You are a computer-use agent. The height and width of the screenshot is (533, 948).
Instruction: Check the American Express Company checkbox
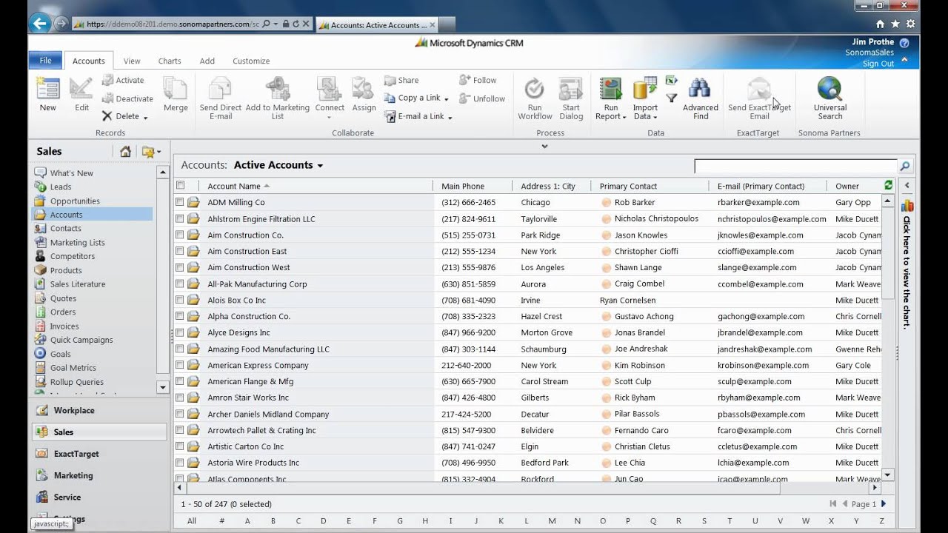pyautogui.click(x=180, y=365)
